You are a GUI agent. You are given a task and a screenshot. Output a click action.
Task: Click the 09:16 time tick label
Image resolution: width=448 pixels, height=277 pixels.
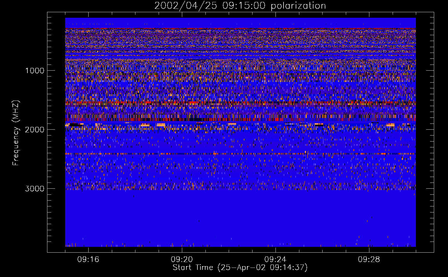pyautogui.click(x=88, y=260)
